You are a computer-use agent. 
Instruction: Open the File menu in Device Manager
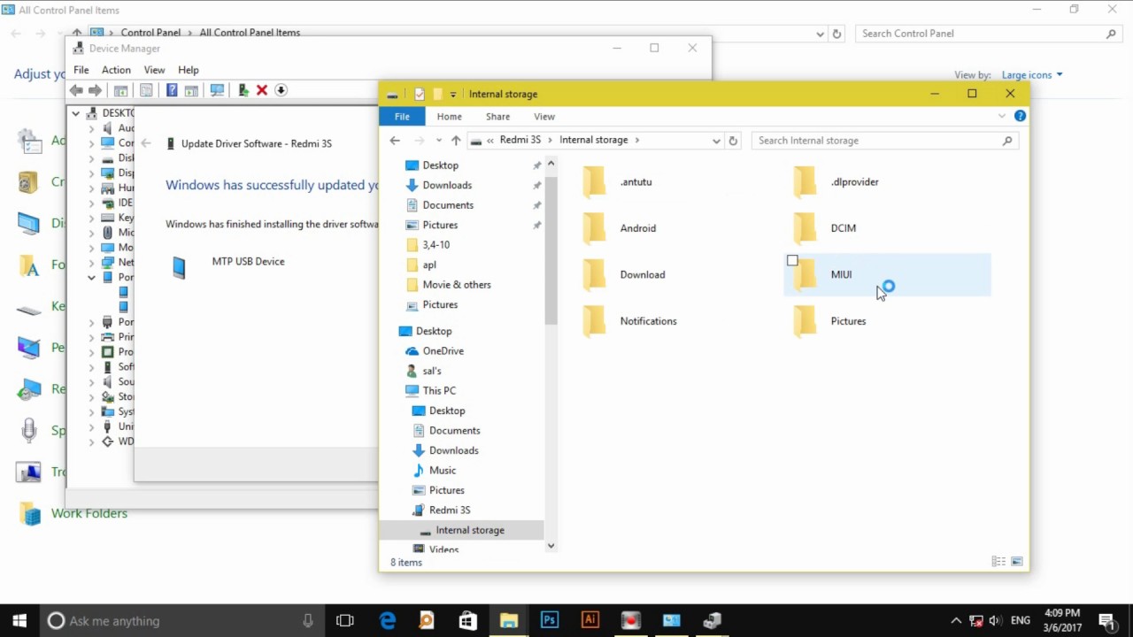81,70
